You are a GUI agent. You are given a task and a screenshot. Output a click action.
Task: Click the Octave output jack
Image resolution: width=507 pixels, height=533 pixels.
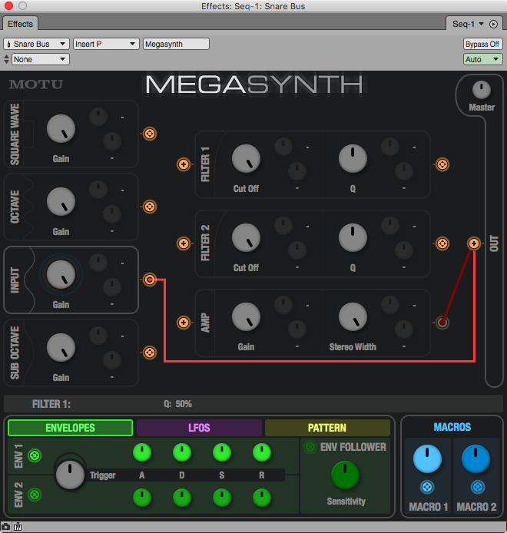(150, 207)
